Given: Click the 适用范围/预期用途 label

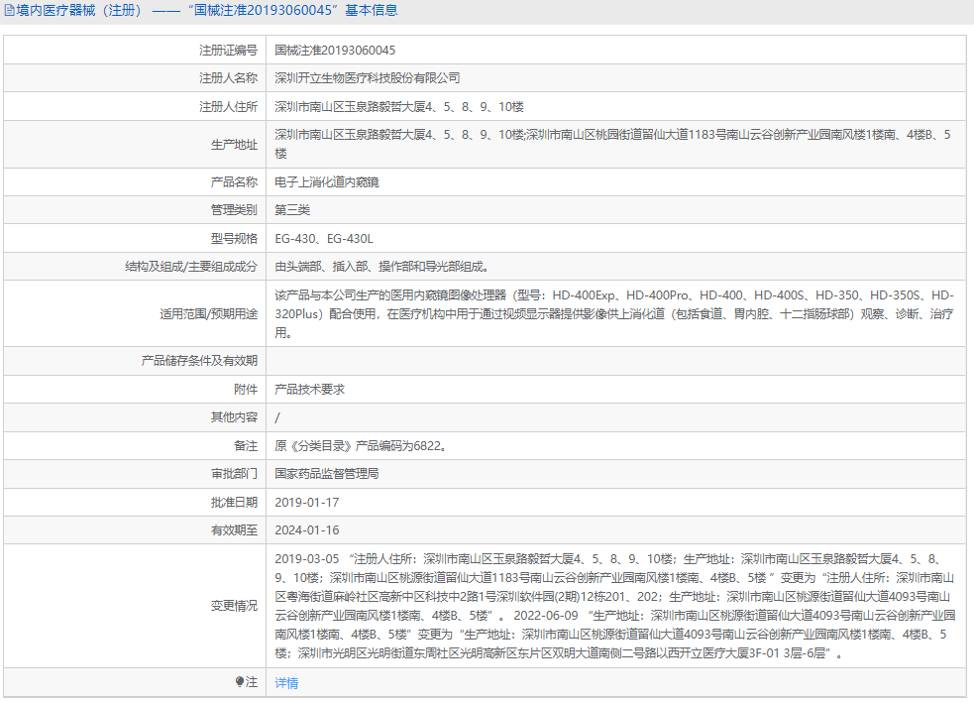Looking at the screenshot, I should tap(209, 314).
